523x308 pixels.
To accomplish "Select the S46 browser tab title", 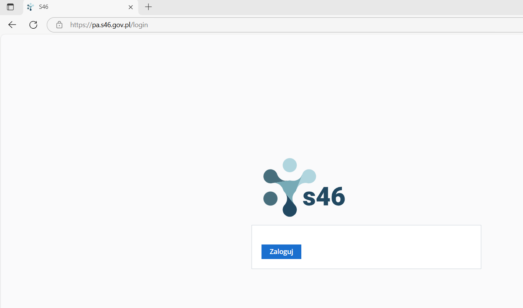I will [x=44, y=7].
